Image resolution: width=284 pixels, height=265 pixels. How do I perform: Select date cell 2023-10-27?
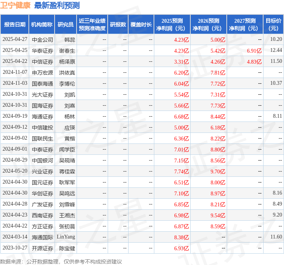[15, 248]
